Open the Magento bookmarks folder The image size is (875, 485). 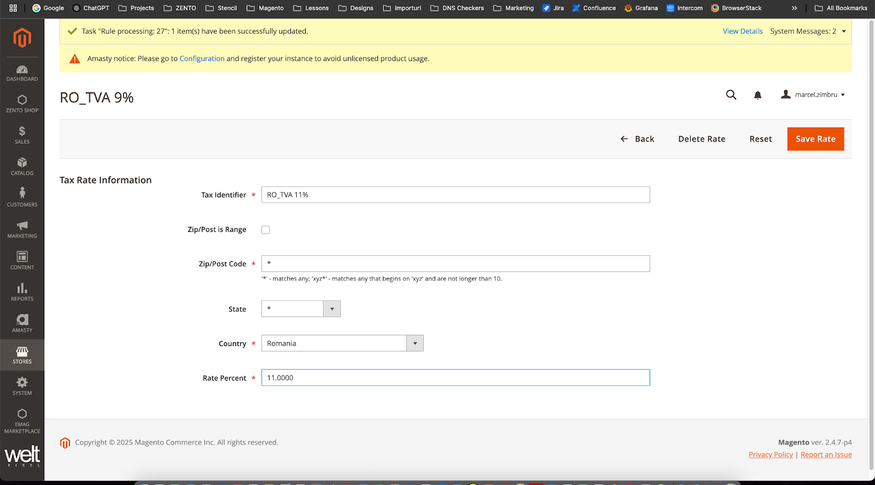[x=265, y=8]
